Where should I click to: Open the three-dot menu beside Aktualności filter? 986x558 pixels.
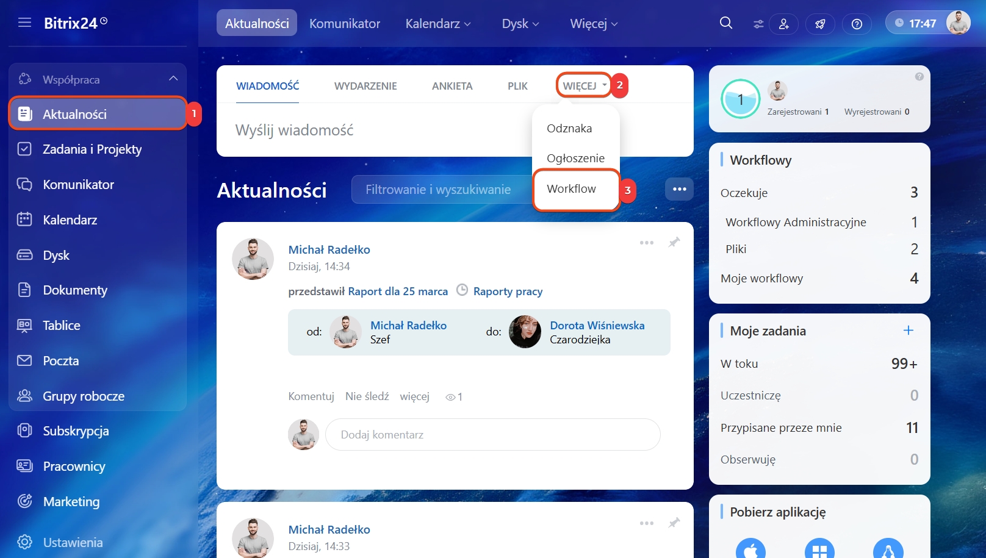click(679, 190)
